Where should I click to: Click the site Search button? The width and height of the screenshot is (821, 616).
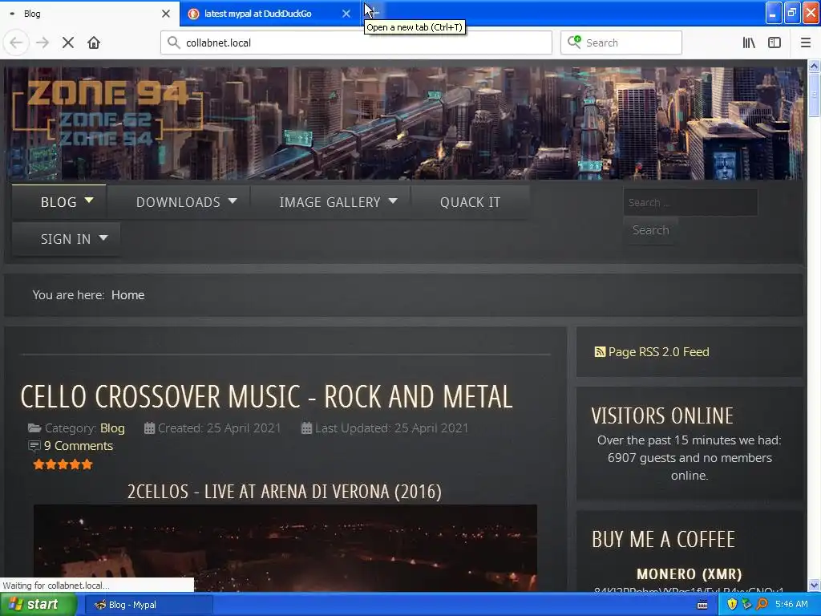pos(650,230)
